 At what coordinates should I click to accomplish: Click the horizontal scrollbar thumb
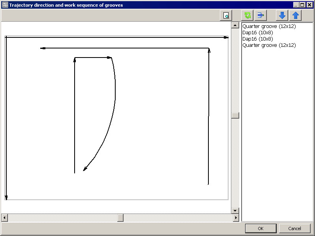point(120,217)
